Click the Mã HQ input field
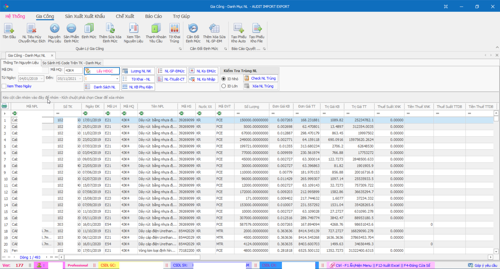 tap(73, 70)
